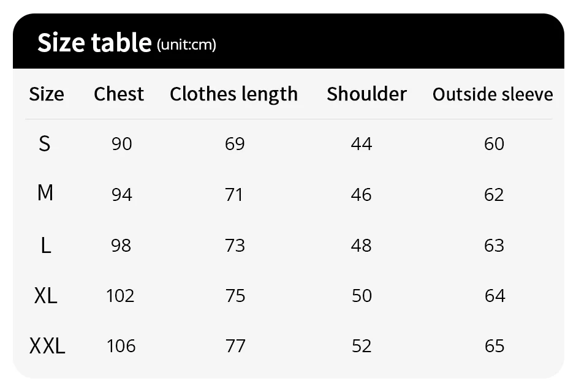Click the XXL size row label
Image resolution: width=576 pixels, height=392 pixels.
pyautogui.click(x=47, y=345)
